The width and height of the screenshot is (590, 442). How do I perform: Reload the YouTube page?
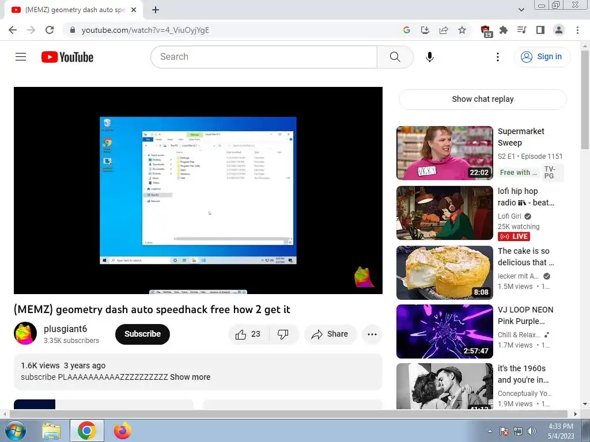(x=50, y=30)
